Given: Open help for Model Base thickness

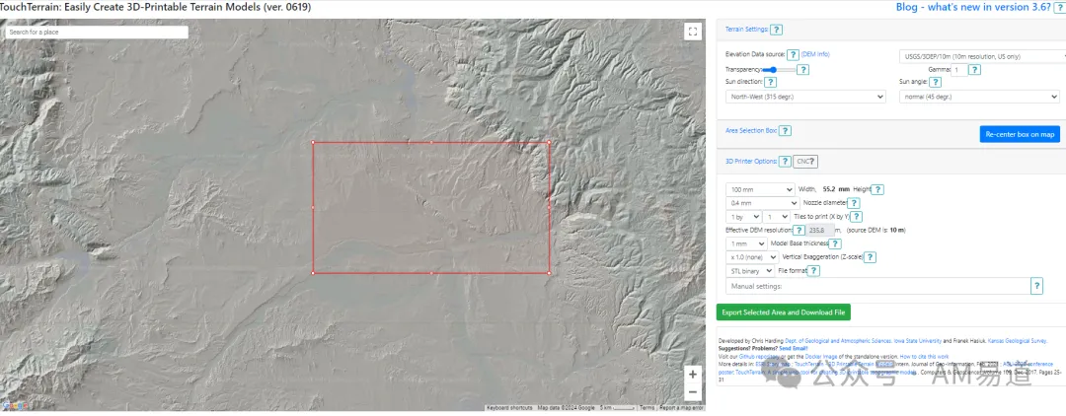Looking at the screenshot, I should [836, 243].
